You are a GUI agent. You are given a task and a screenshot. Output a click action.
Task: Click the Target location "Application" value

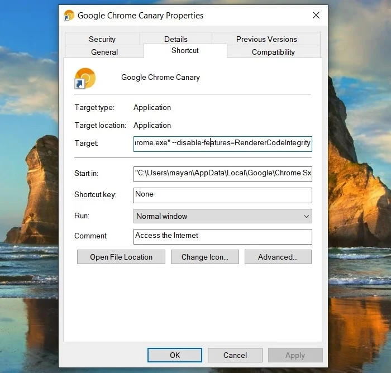152,125
